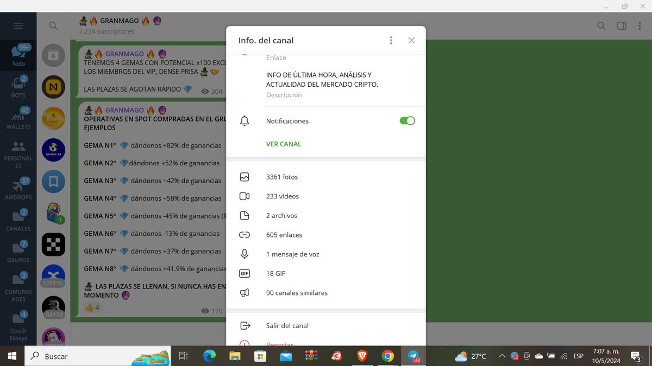The width and height of the screenshot is (652, 366).
Task: Switch to CANALES folder tab
Action: click(x=18, y=220)
